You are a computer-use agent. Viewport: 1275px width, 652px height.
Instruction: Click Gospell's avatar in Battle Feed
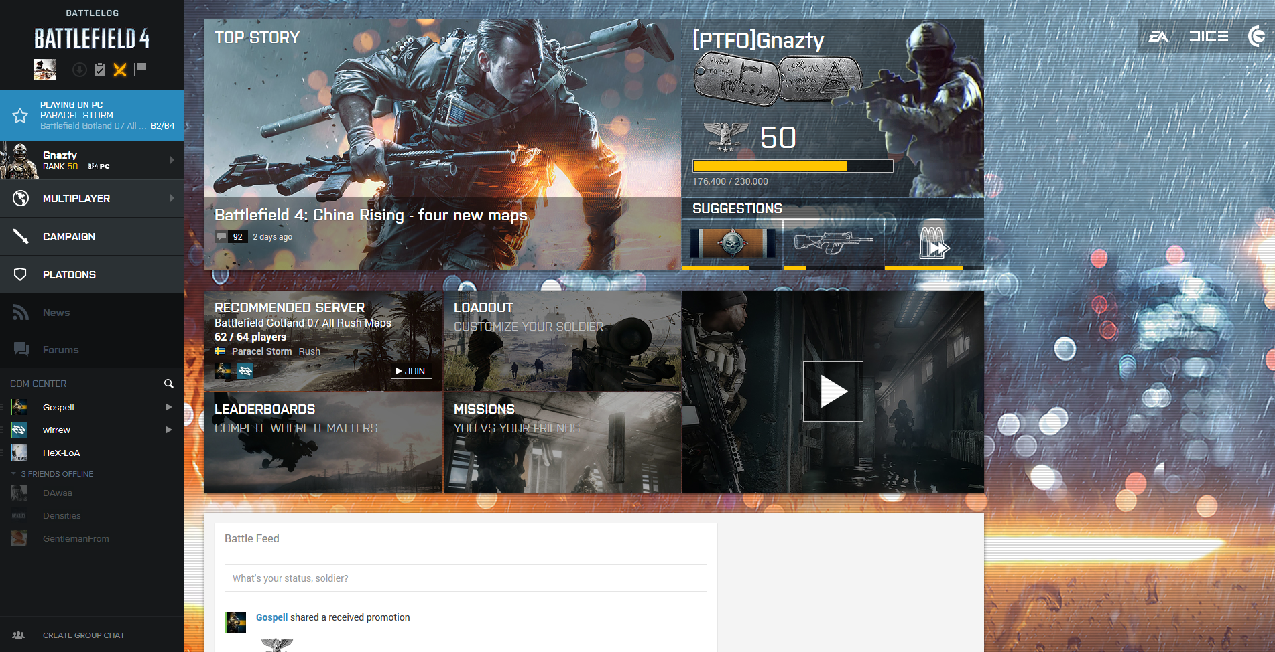[235, 623]
